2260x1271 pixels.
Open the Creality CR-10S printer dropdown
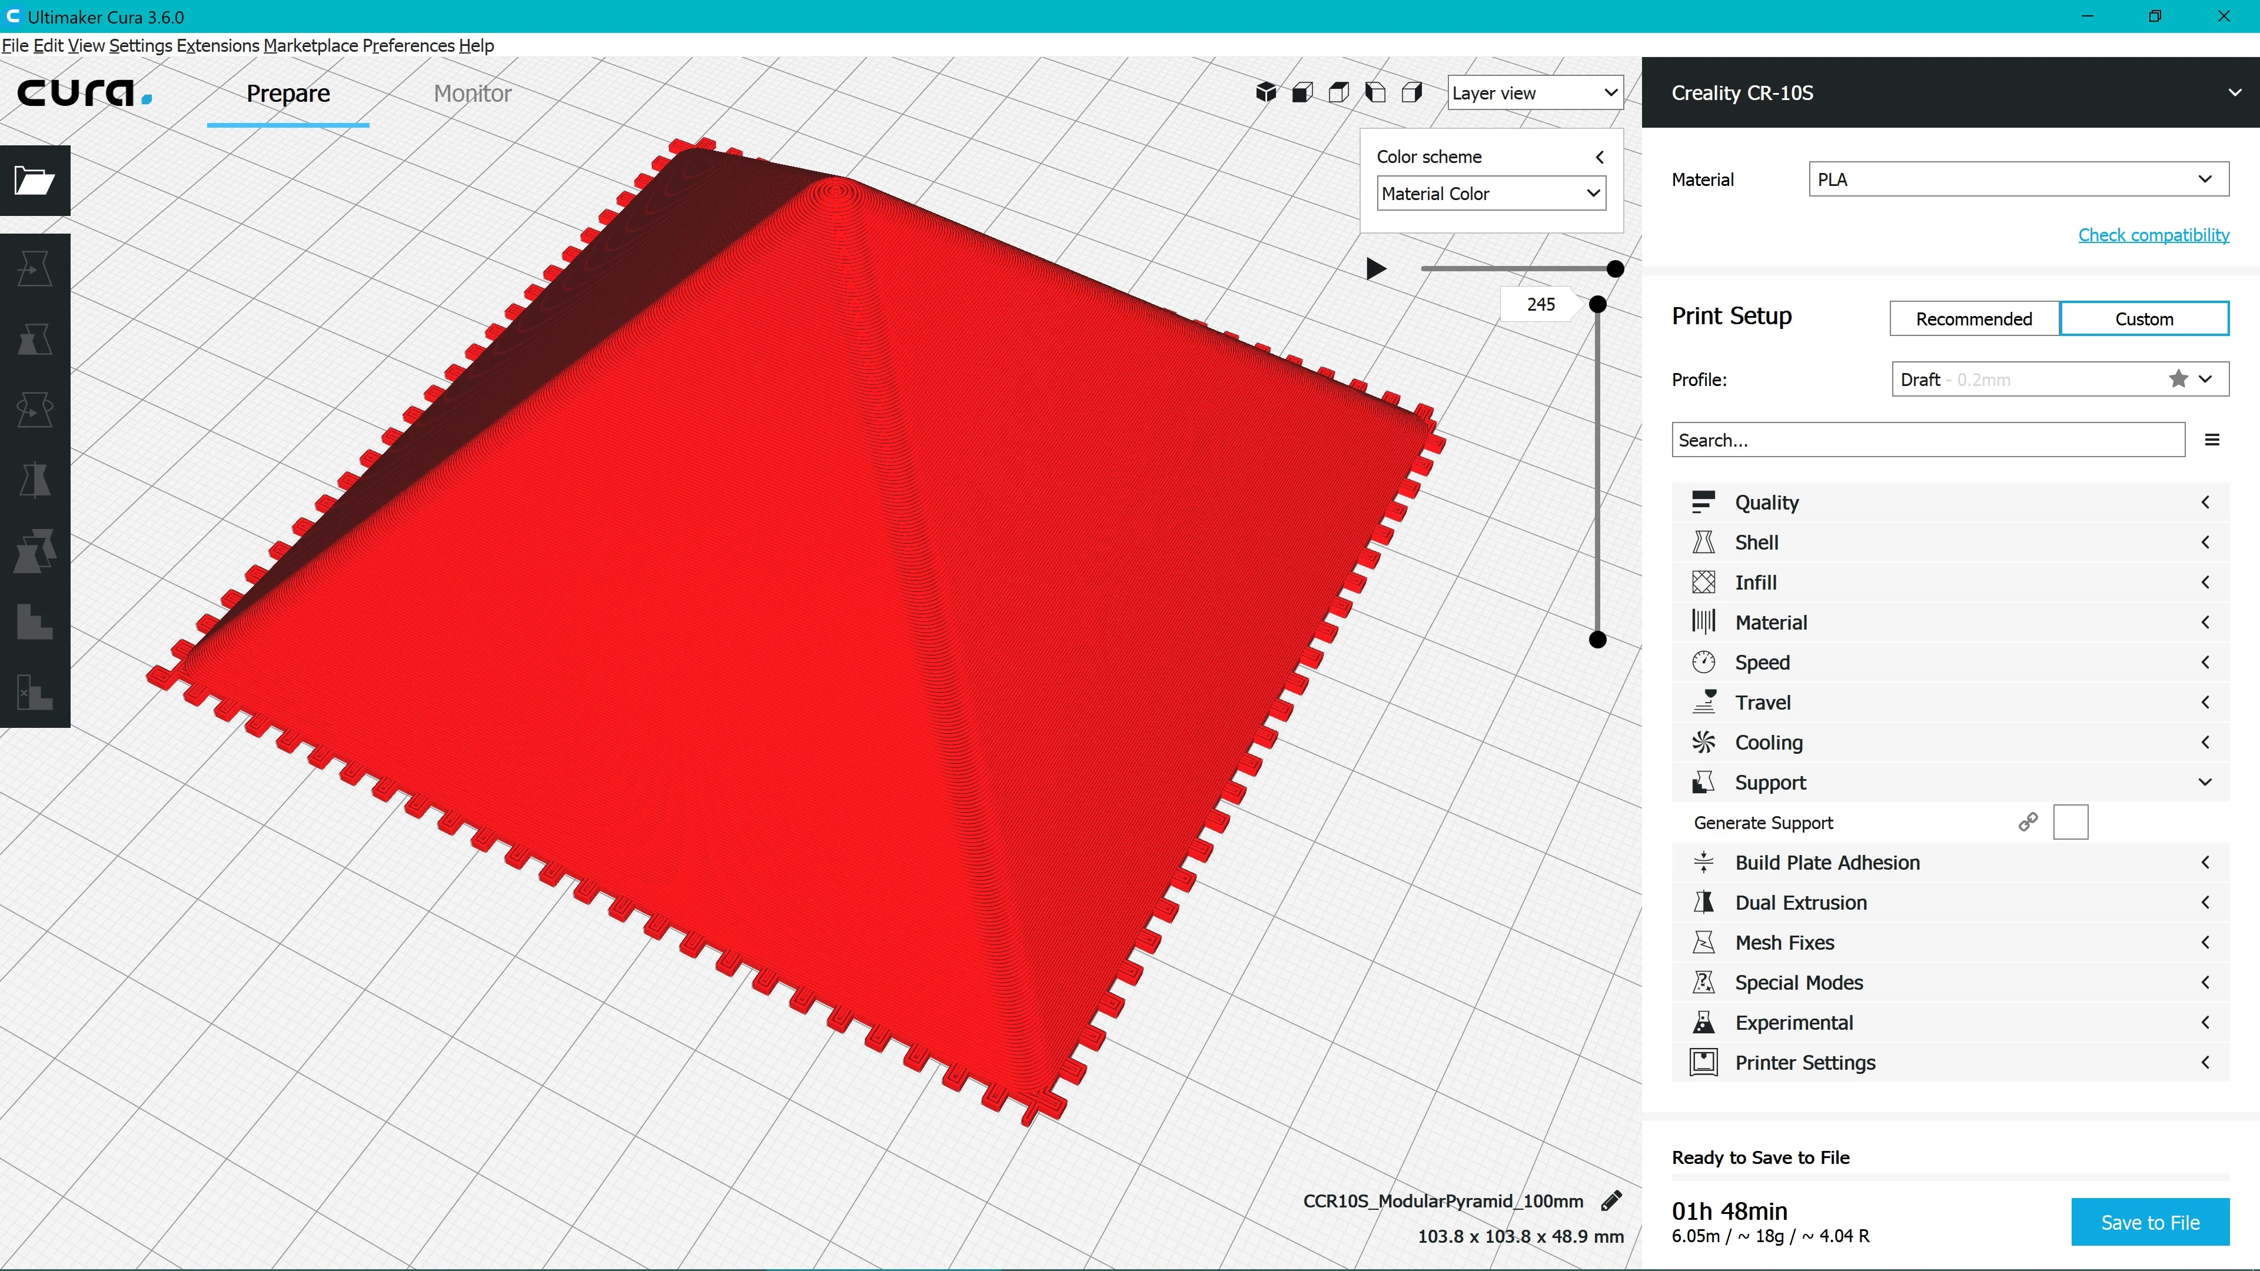click(1951, 92)
